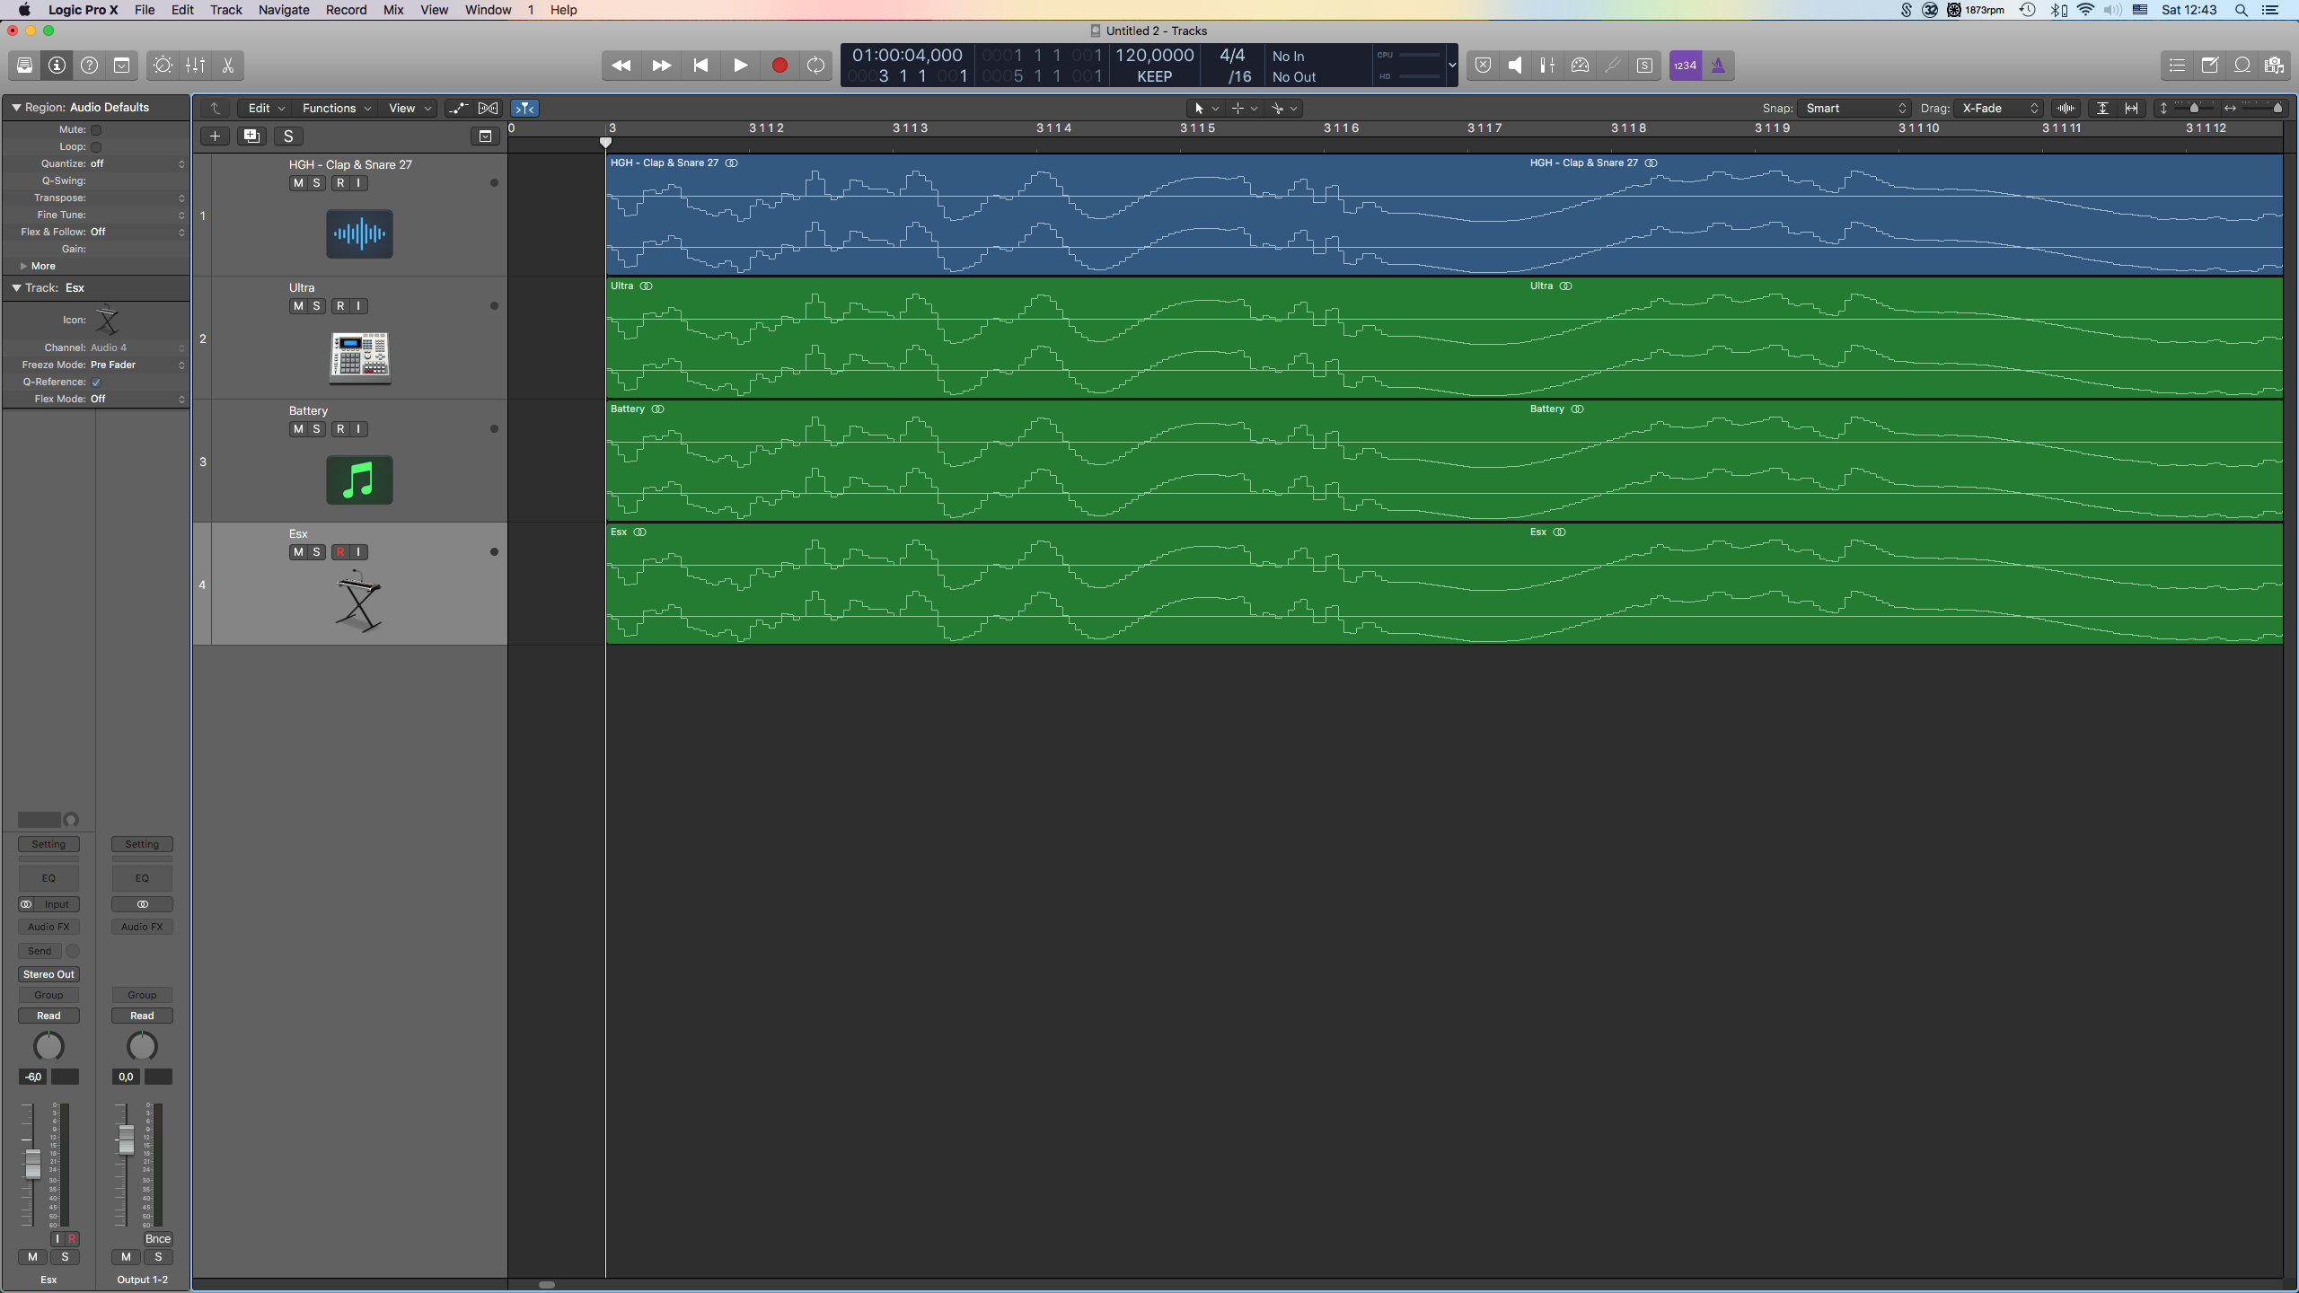Open Scissors editors button in toolbar
The height and width of the screenshot is (1293, 2299).
[228, 66]
